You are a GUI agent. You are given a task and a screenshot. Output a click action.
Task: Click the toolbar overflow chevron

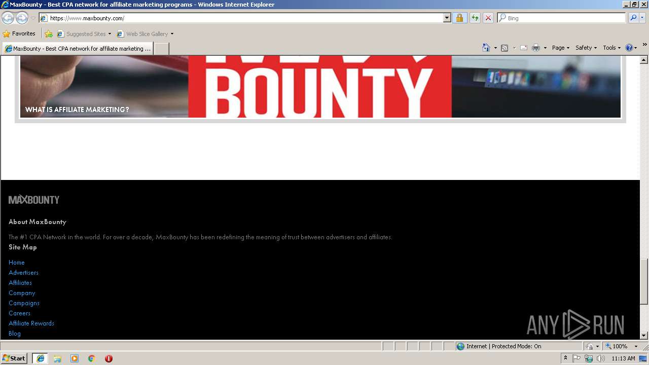click(x=644, y=45)
